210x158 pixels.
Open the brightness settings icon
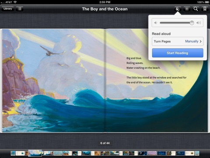pyautogui.click(x=187, y=9)
